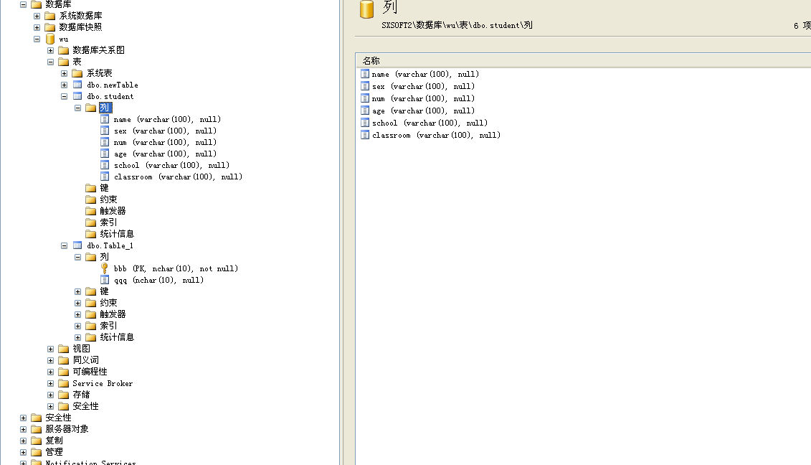Click folder icon of 键 under dbo.student

coord(91,188)
